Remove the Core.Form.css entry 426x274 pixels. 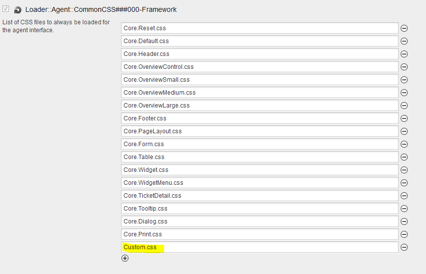(x=404, y=144)
